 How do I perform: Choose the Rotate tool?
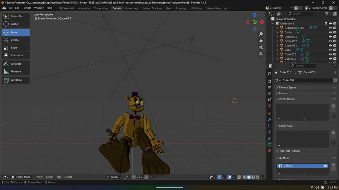16,40
